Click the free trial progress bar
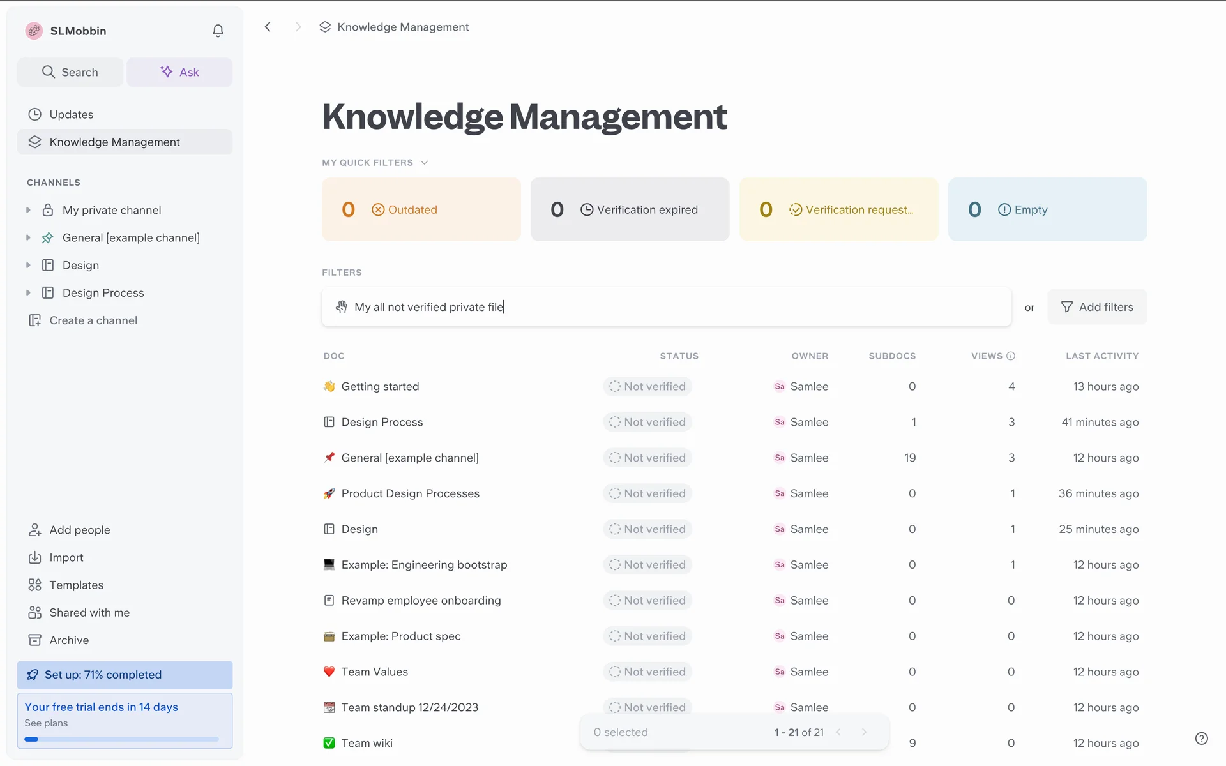 point(121,739)
